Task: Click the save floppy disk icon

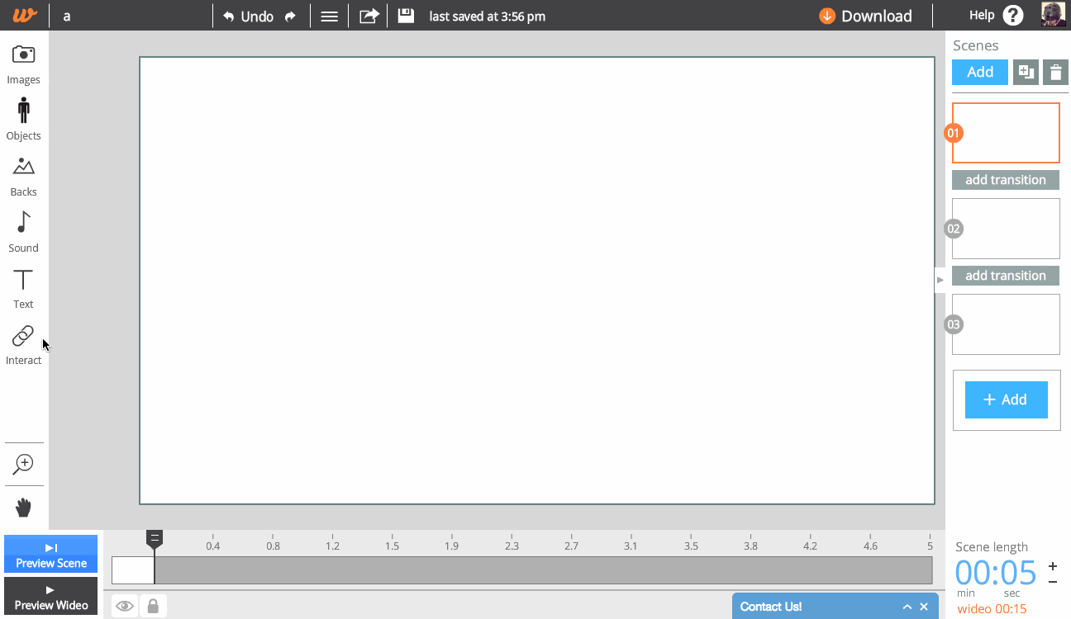Action: tap(406, 16)
